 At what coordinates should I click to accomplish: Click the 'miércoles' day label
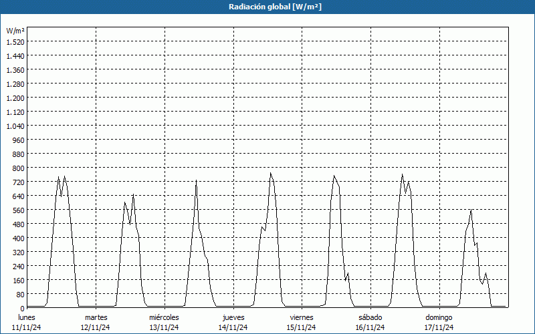(x=164, y=317)
